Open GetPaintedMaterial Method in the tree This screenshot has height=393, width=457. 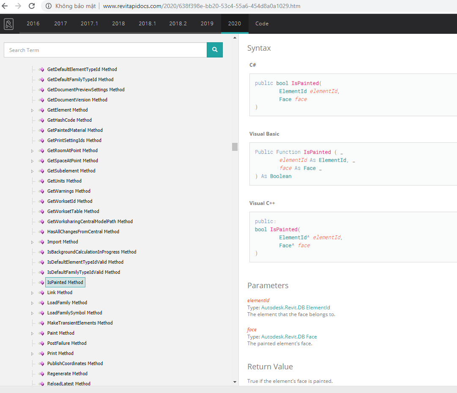click(75, 130)
